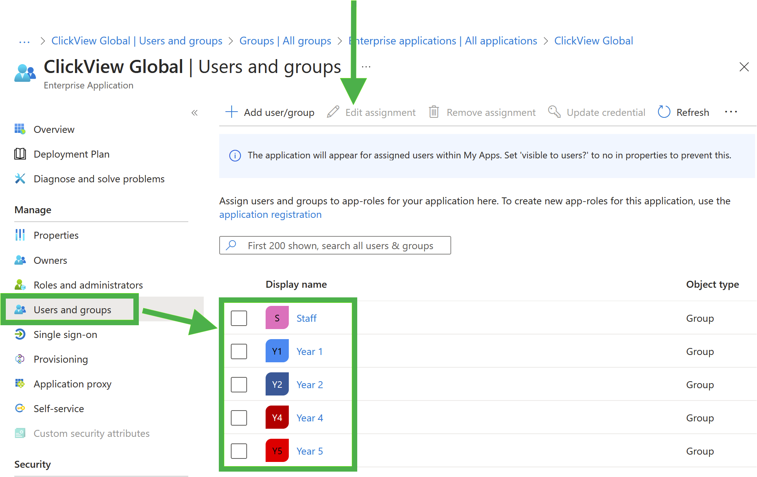Click the Remove assignment trash icon
Screen dimensions: 757x477
(434, 112)
